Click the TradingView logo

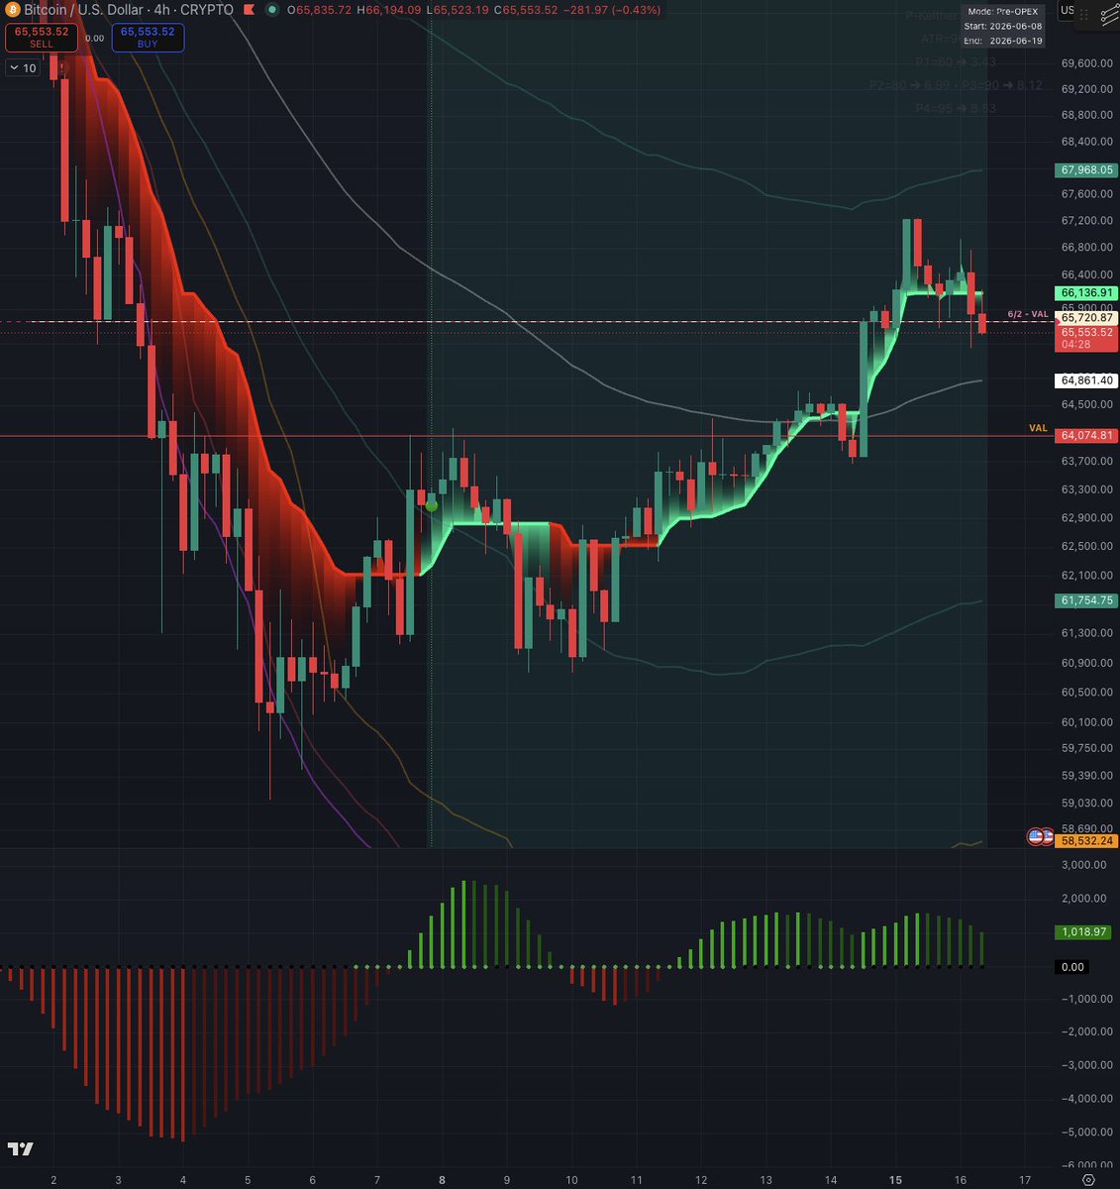click(x=20, y=1148)
